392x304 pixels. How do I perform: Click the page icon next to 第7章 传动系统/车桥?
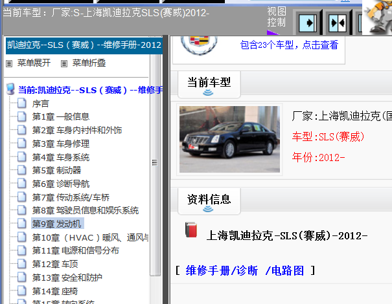pos(22,197)
